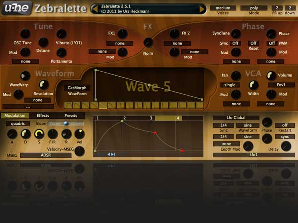Adjust the SyncTune knob

[x=236, y=34]
